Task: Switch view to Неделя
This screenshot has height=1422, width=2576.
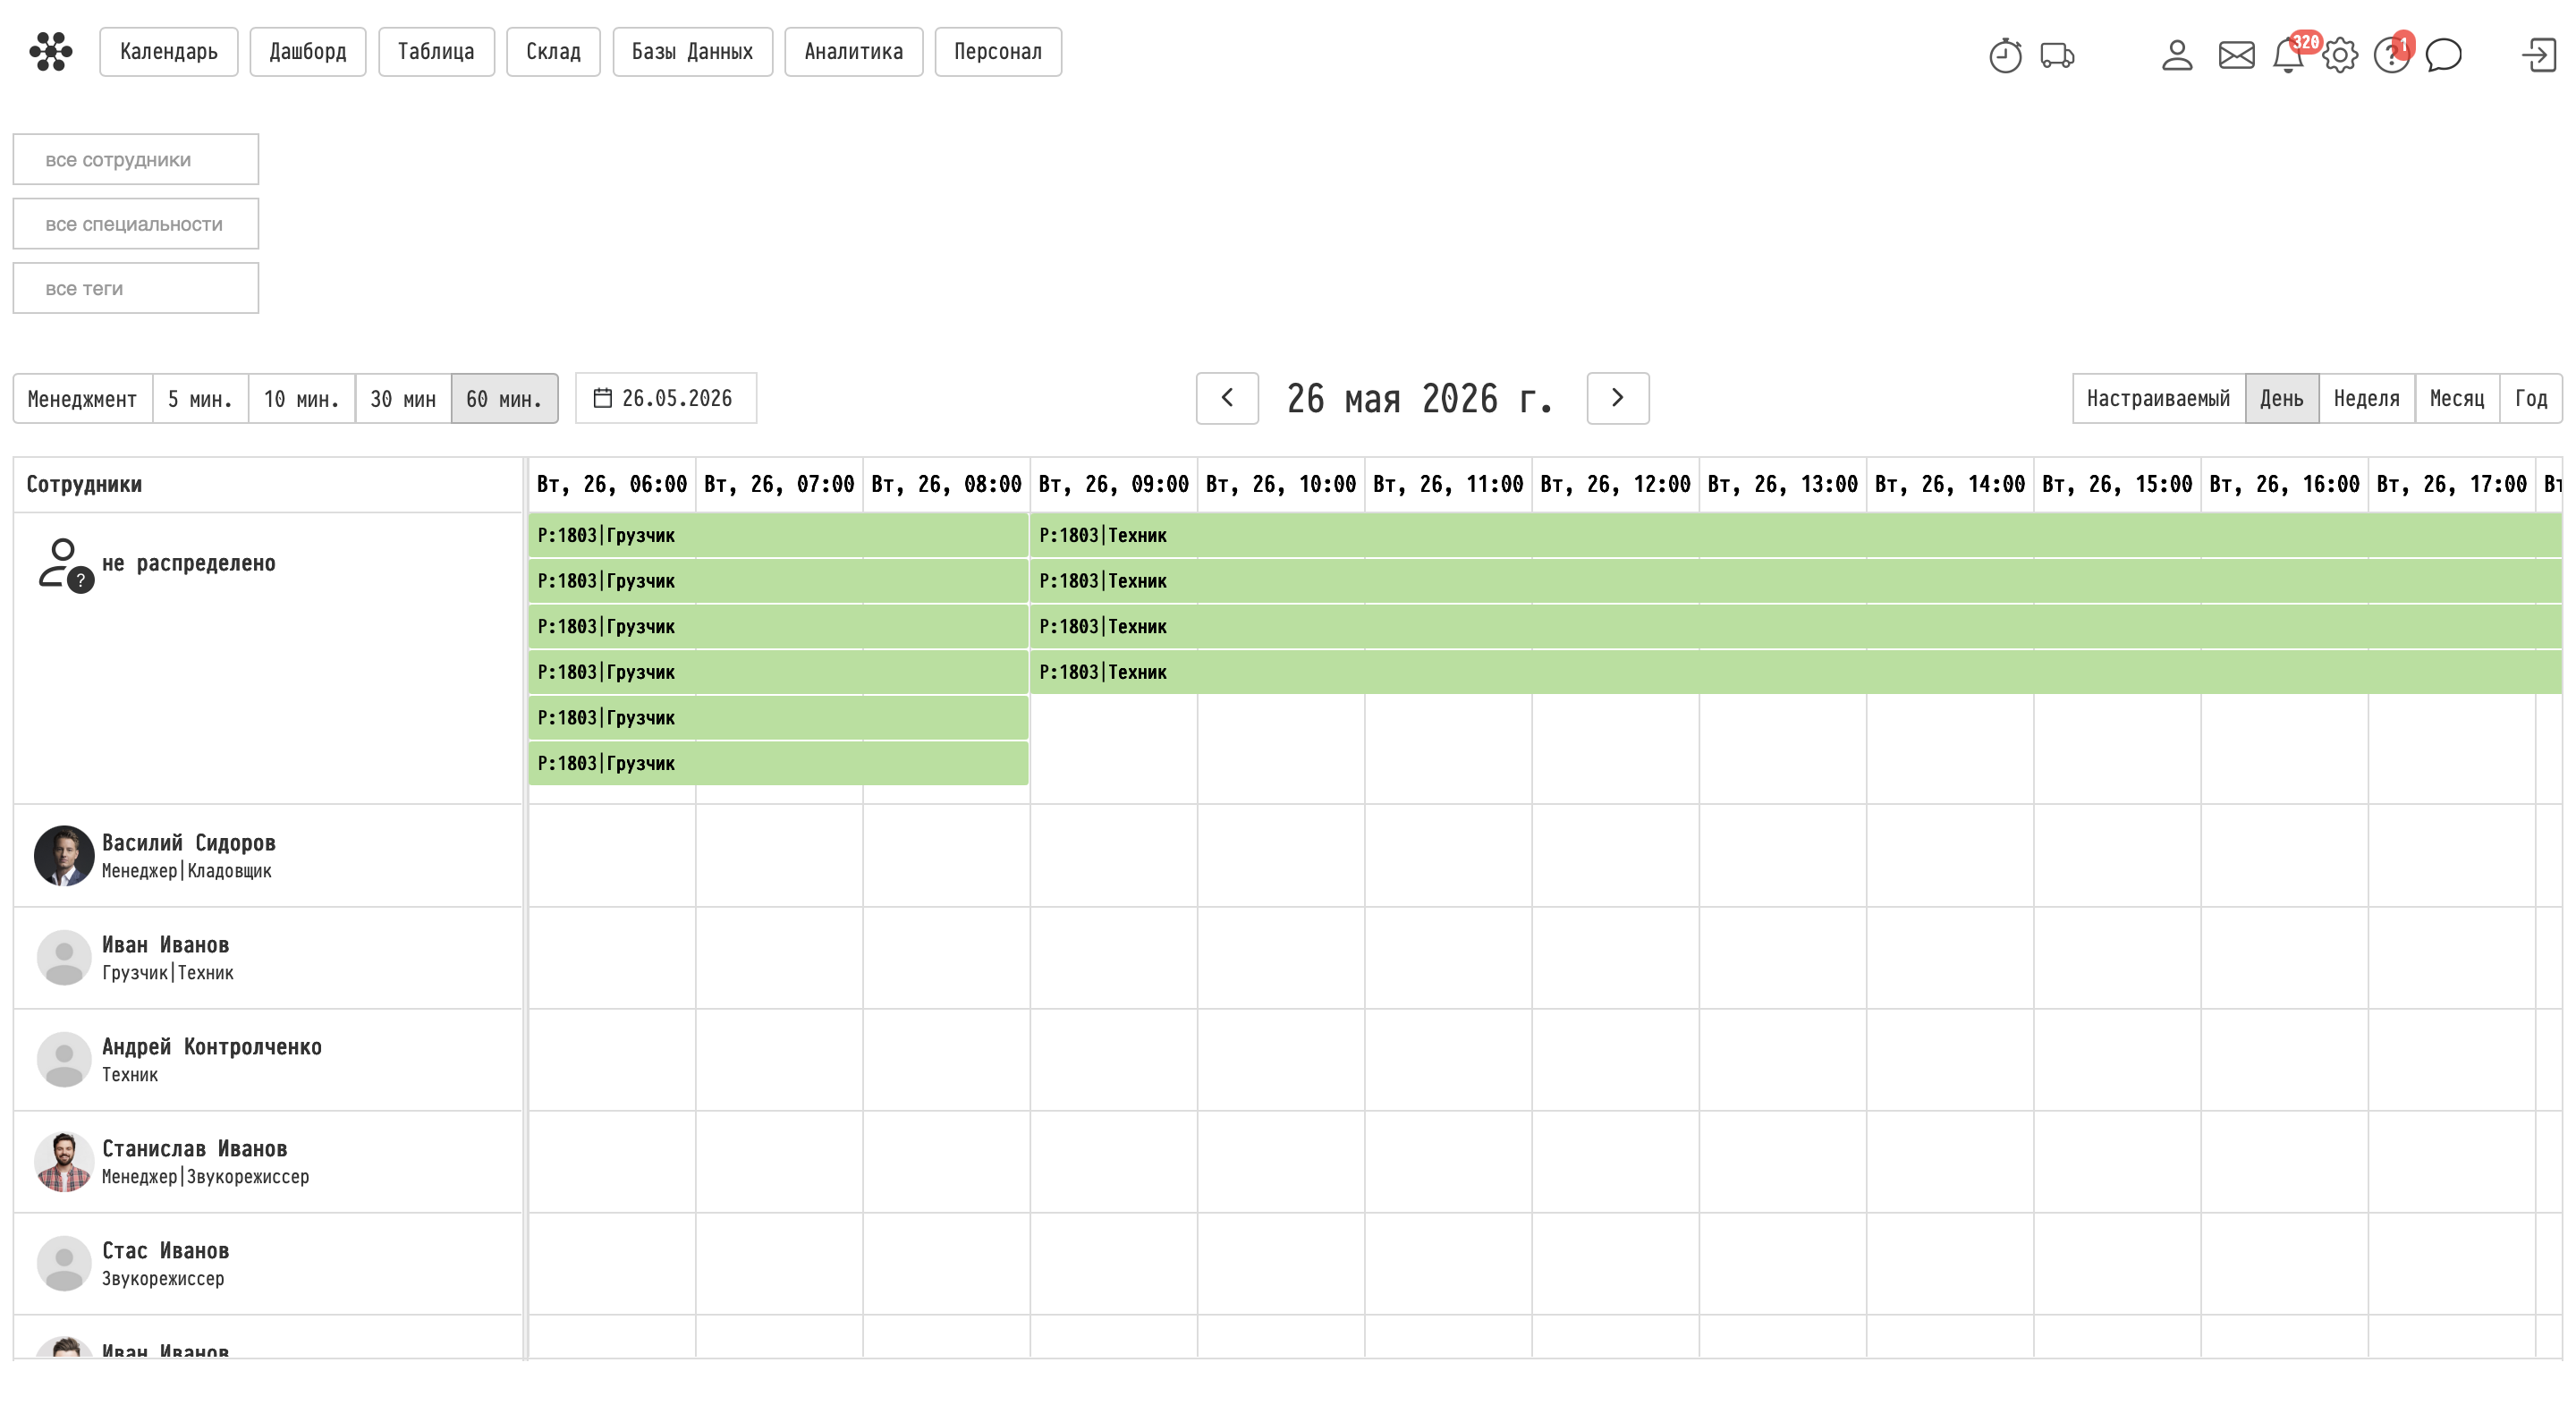Action: click(x=2366, y=399)
